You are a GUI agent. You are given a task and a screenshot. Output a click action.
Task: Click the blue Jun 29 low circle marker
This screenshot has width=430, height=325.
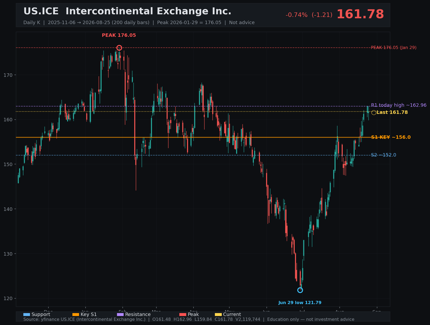point(300,290)
